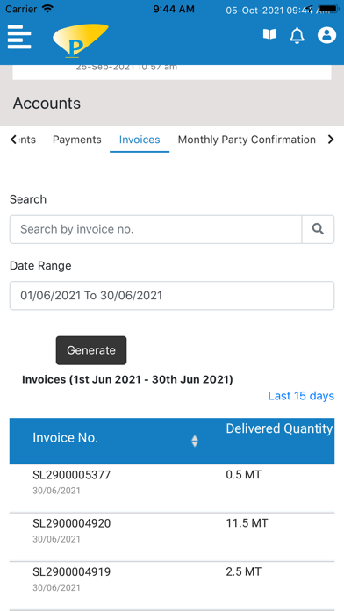Click the 11.5 MT quantity cell

pyautogui.click(x=247, y=523)
